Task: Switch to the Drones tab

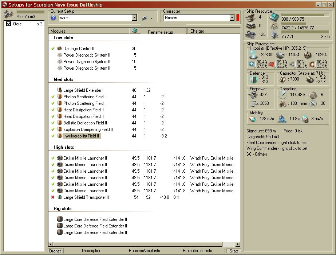Action: [55, 251]
